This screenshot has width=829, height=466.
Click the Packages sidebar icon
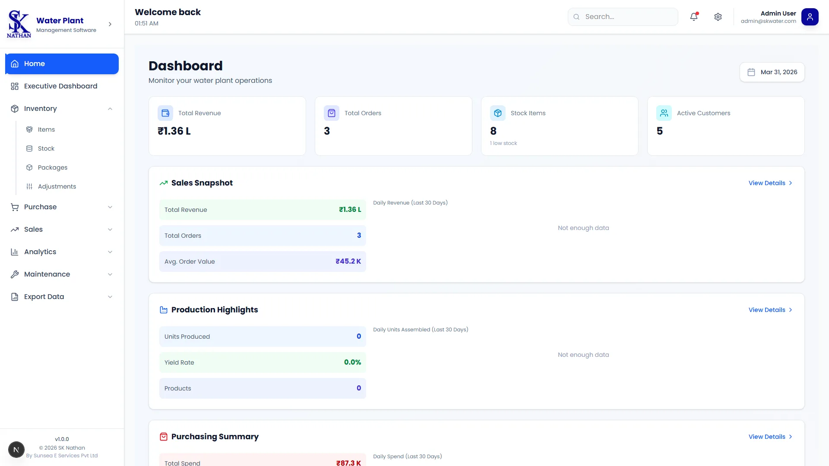click(29, 167)
